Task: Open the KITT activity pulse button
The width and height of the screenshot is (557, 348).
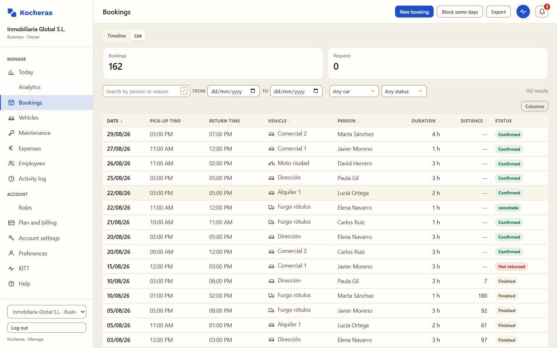Action: (x=523, y=12)
